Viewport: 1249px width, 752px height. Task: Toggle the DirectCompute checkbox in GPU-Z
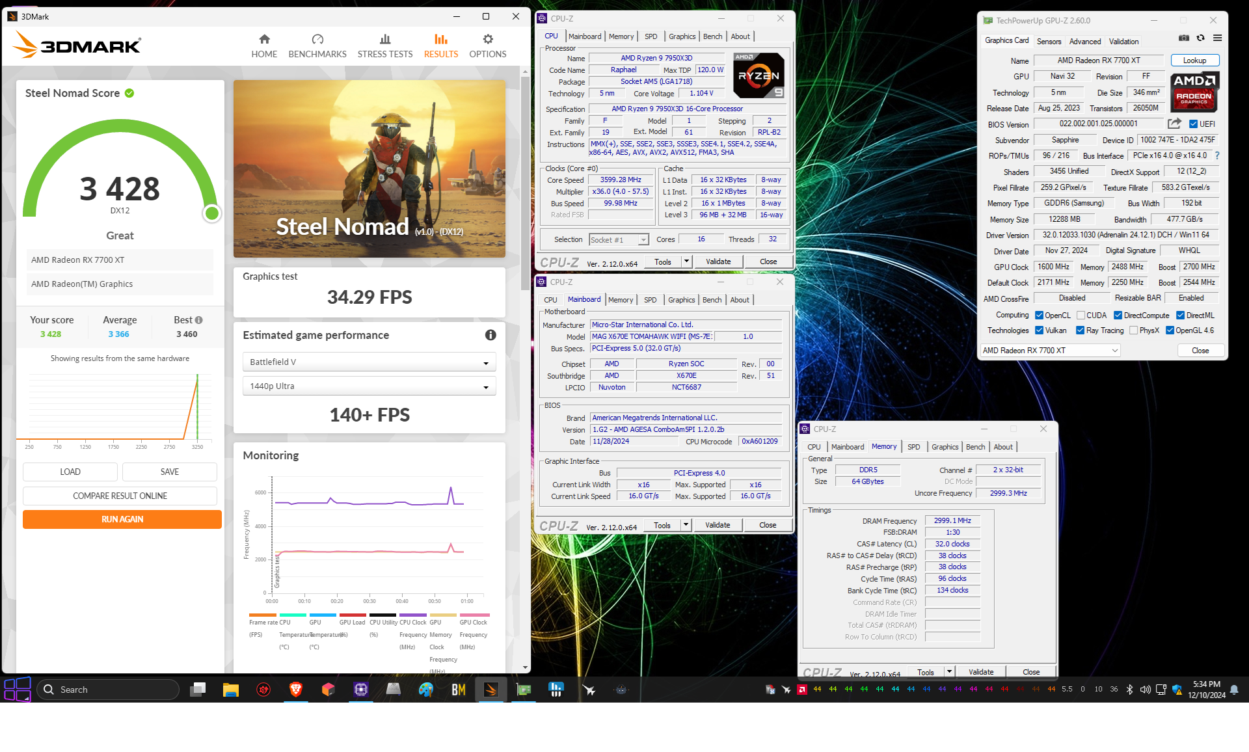(1118, 316)
